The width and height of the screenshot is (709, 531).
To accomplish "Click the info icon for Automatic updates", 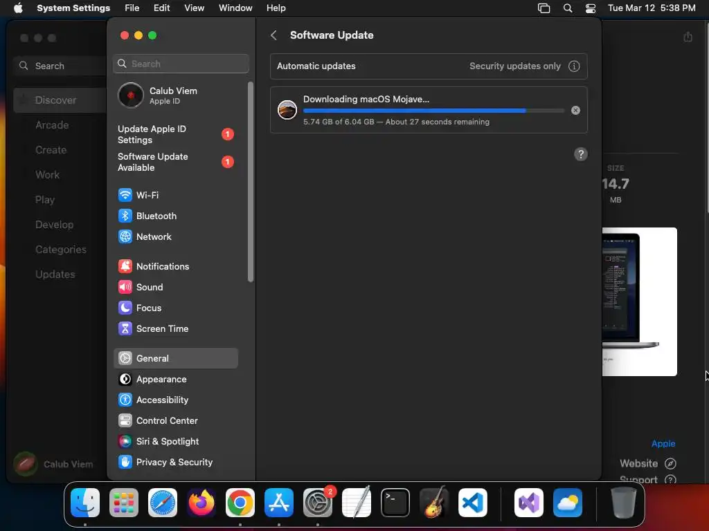I will point(574,66).
